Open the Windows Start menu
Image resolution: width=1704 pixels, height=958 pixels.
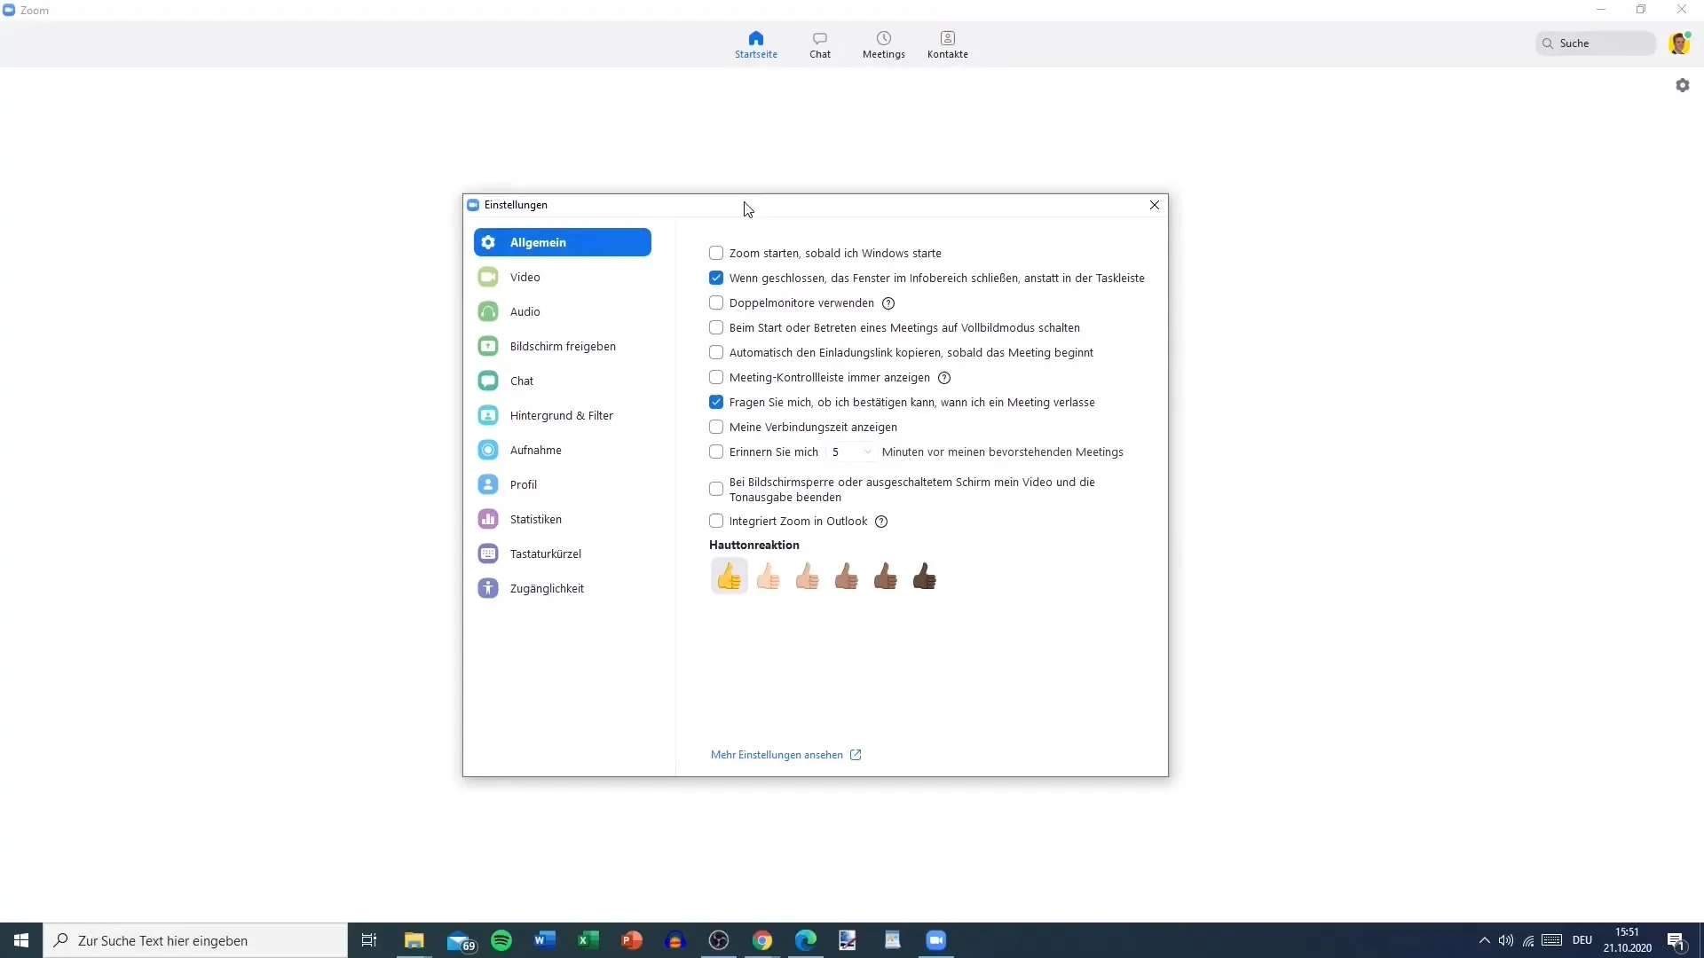pos(21,940)
